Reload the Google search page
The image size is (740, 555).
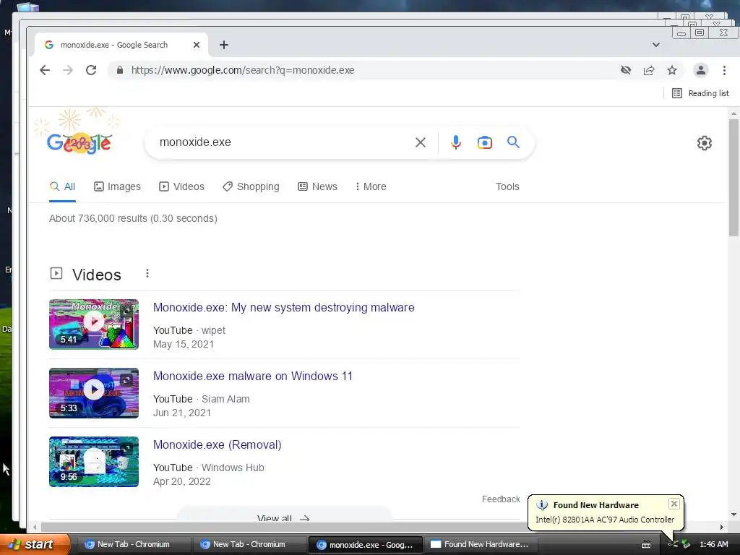[x=91, y=70]
